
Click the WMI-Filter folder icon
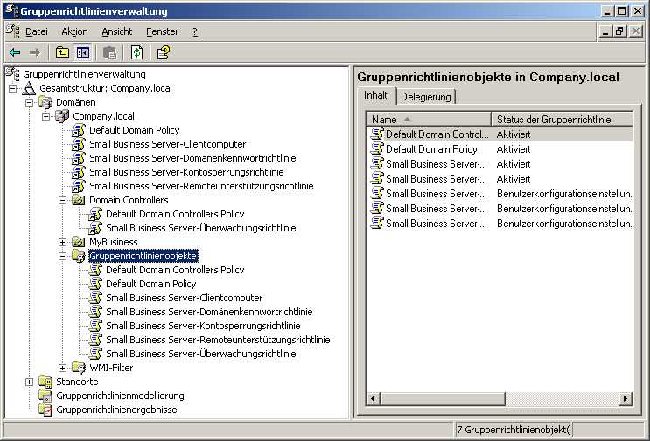(79, 368)
